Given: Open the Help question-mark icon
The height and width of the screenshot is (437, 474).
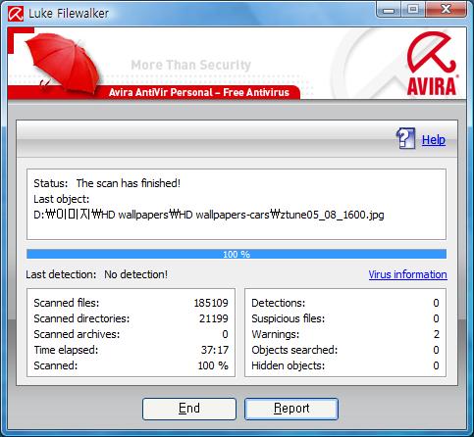Looking at the screenshot, I should pos(405,138).
